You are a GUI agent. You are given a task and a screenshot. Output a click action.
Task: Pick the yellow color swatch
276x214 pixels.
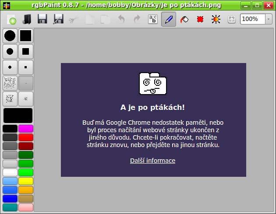coord(26,181)
